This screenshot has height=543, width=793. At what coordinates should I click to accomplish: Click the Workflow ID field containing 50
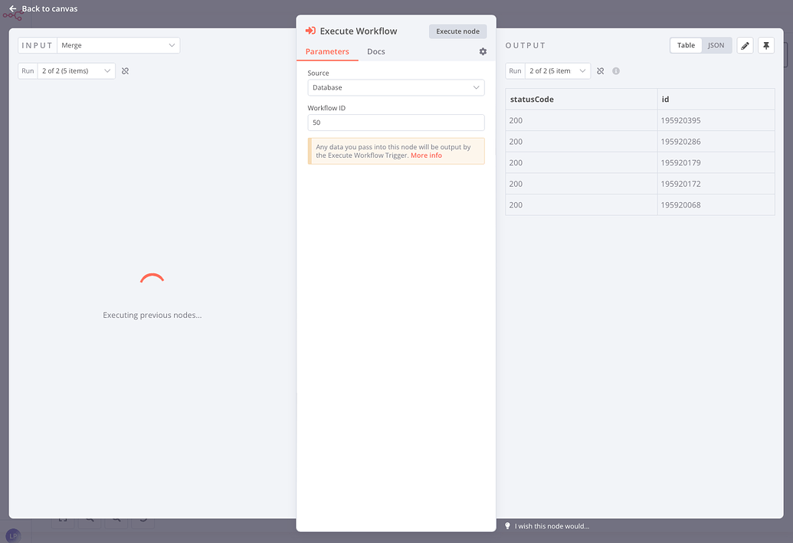tap(395, 123)
